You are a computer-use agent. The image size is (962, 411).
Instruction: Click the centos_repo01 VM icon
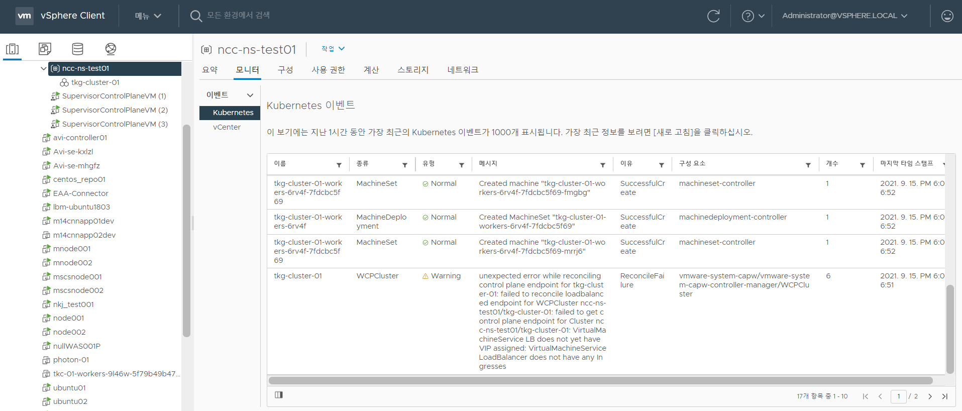coord(46,179)
